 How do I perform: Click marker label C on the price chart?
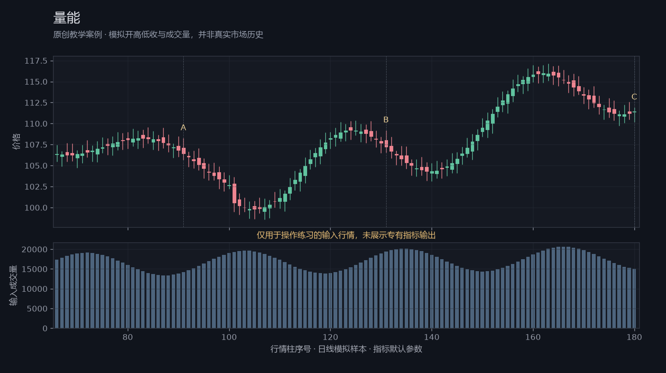tap(634, 97)
